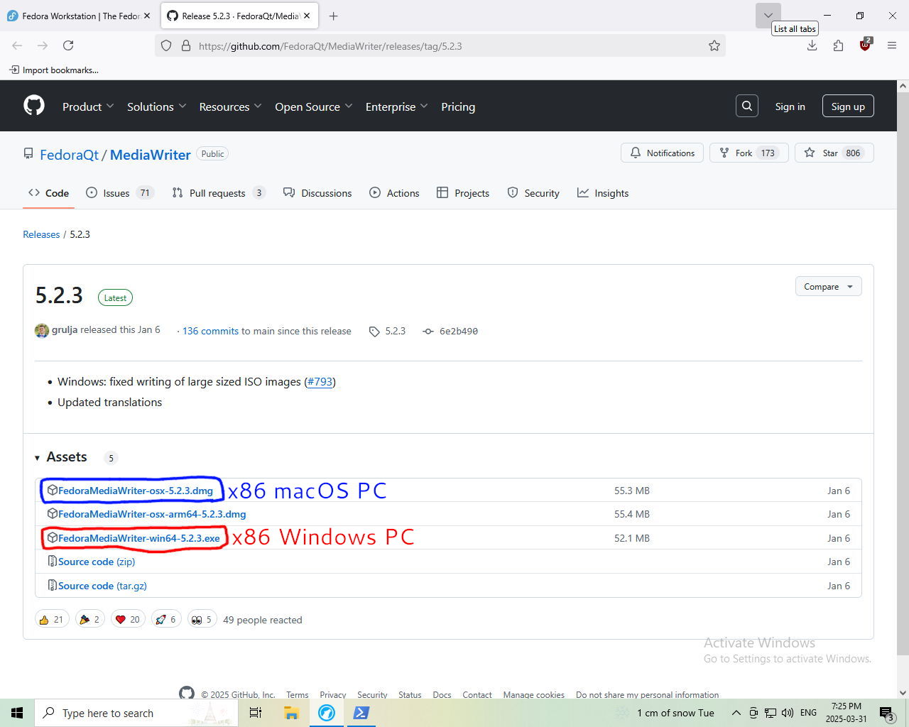Open issue #793 link
Screen dimensions: 909x727
click(320, 382)
